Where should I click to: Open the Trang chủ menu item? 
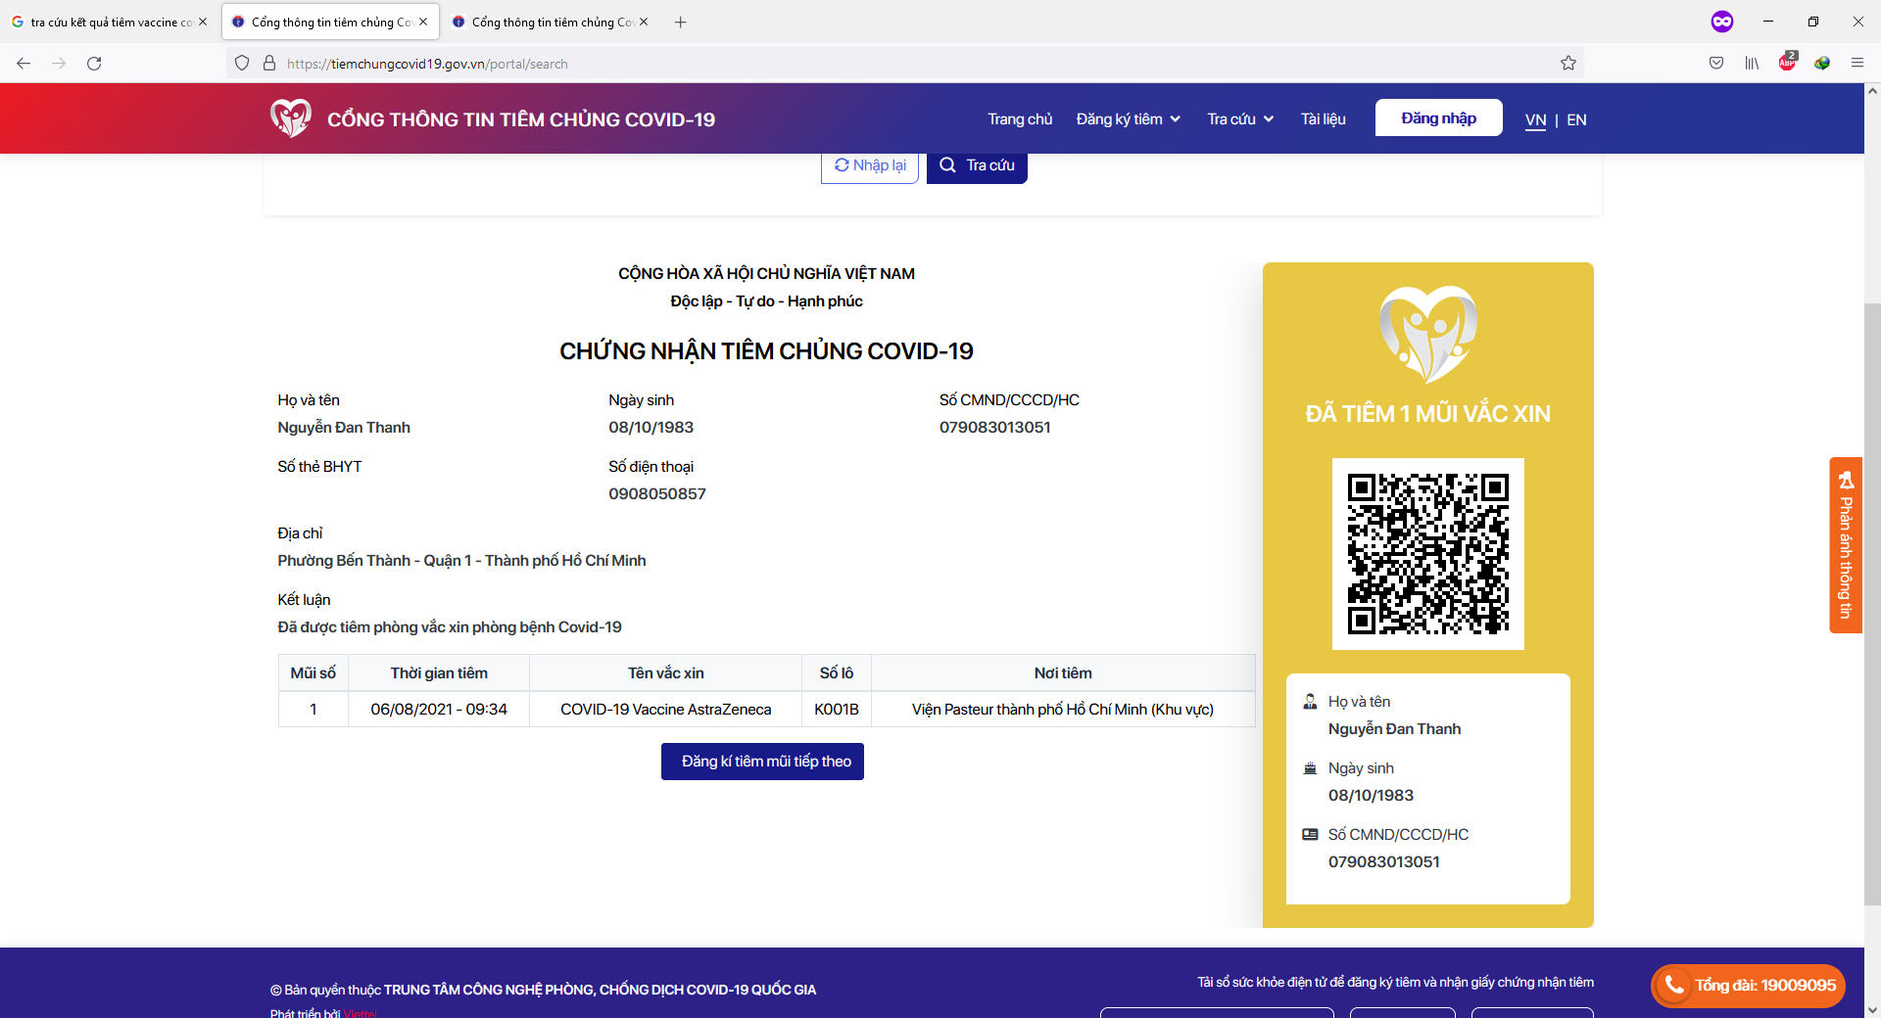(x=1020, y=119)
